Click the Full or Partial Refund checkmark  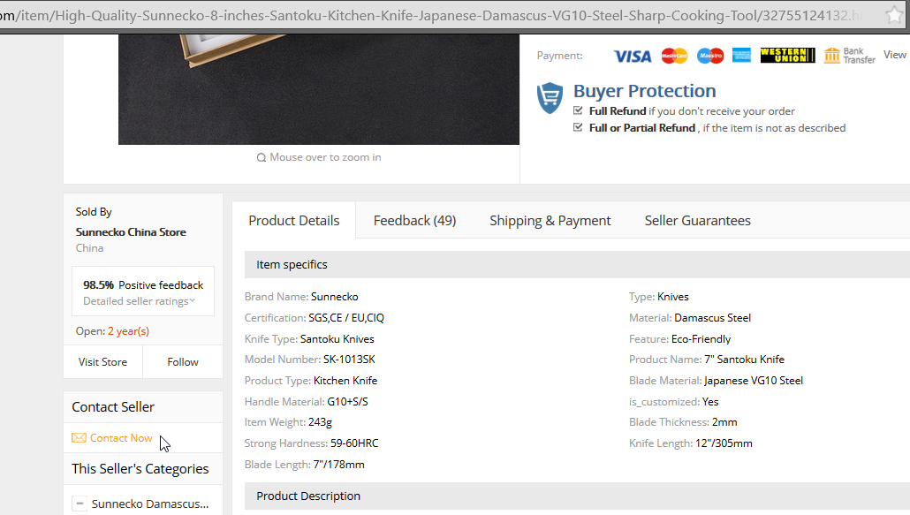coord(578,128)
